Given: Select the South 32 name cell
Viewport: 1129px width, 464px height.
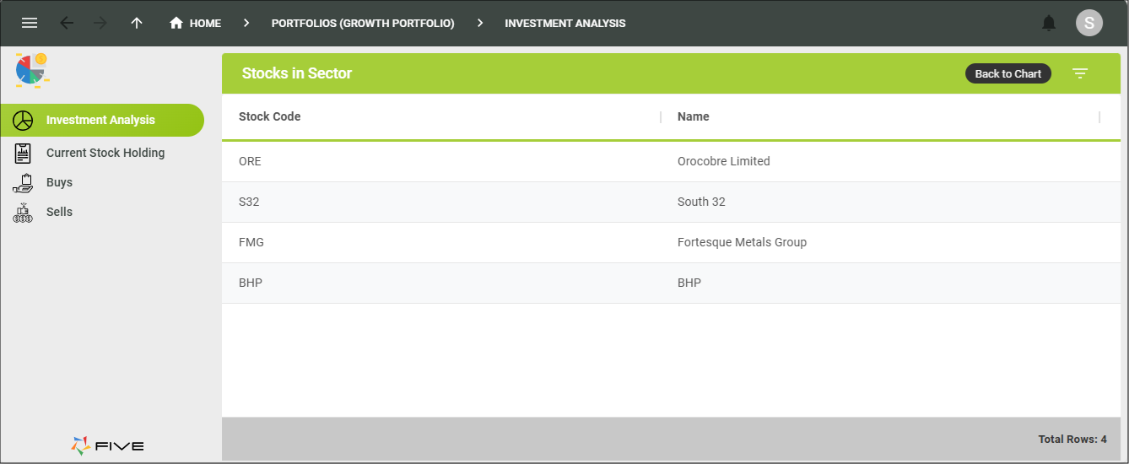Looking at the screenshot, I should click(701, 202).
